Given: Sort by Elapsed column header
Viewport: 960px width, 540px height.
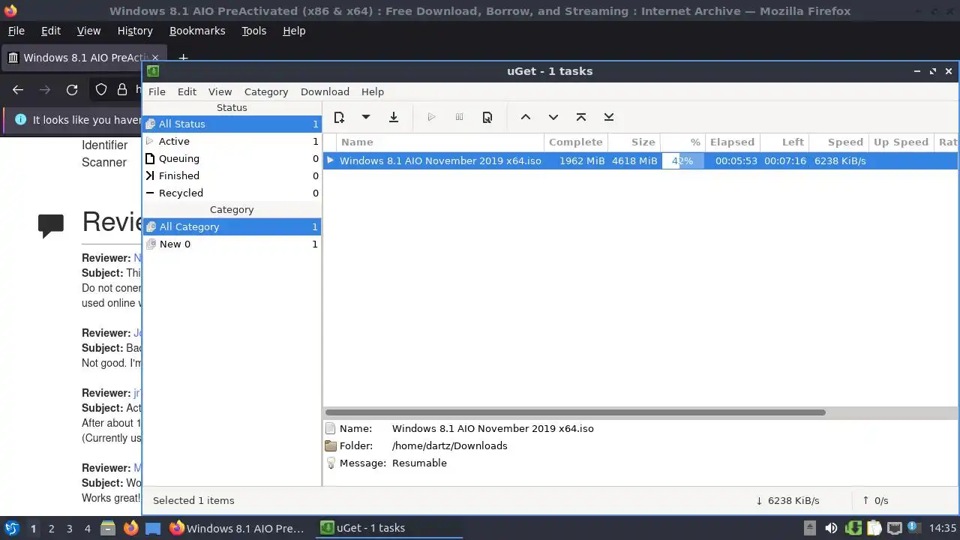Looking at the screenshot, I should (732, 142).
